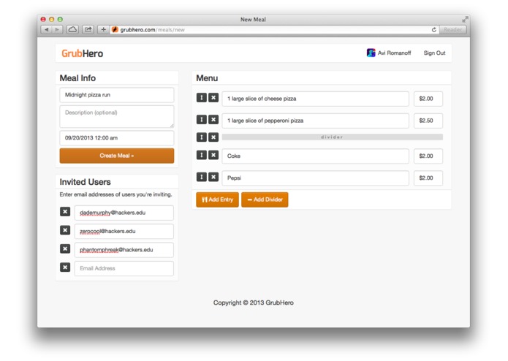Click the Menu heading
Viewport: 508px width, 361px height.
point(207,78)
